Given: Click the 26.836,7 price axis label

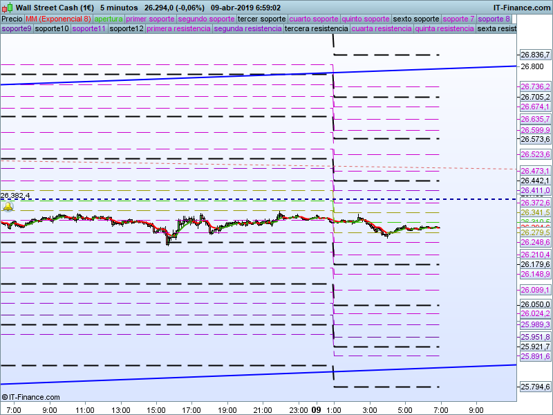Looking at the screenshot, I should 535,55.
